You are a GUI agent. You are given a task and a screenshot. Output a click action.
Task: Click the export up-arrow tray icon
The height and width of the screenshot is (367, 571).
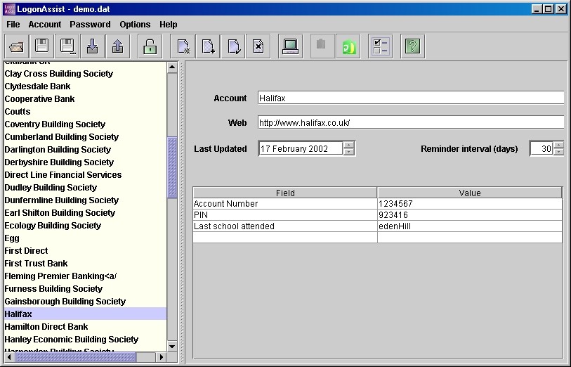pyautogui.click(x=117, y=46)
